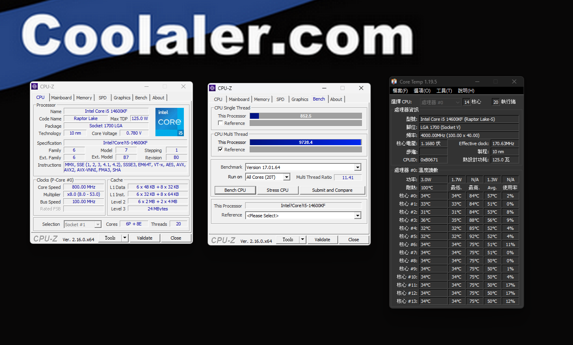Click the Core Temp title bar app icon
The width and height of the screenshot is (573, 345).
click(394, 81)
